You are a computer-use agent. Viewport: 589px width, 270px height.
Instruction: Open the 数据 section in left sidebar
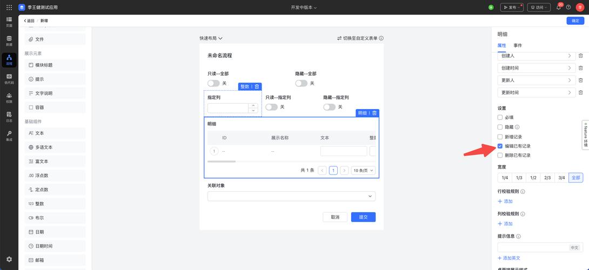point(9,40)
